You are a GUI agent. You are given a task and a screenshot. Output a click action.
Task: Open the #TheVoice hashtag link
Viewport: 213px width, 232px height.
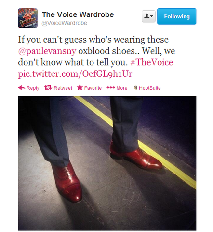(152, 62)
